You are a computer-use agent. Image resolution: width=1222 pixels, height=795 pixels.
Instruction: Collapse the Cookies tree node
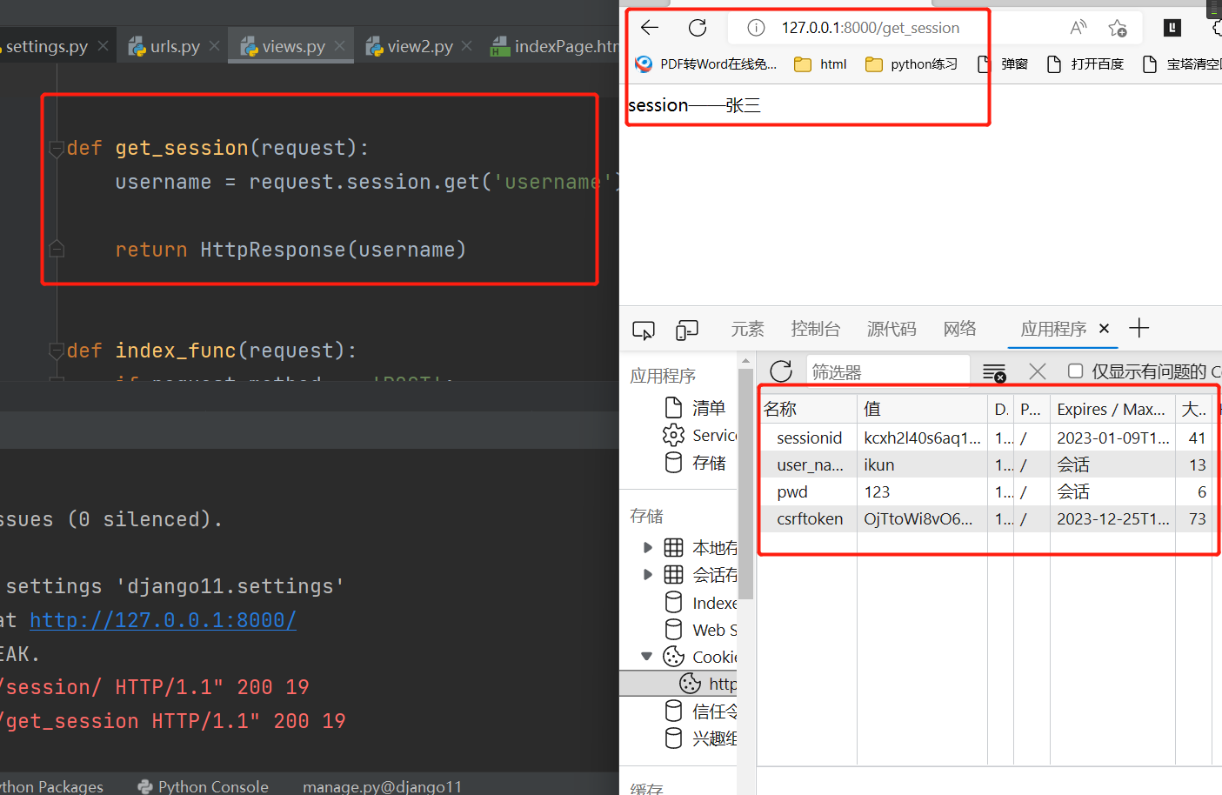pyautogui.click(x=646, y=656)
